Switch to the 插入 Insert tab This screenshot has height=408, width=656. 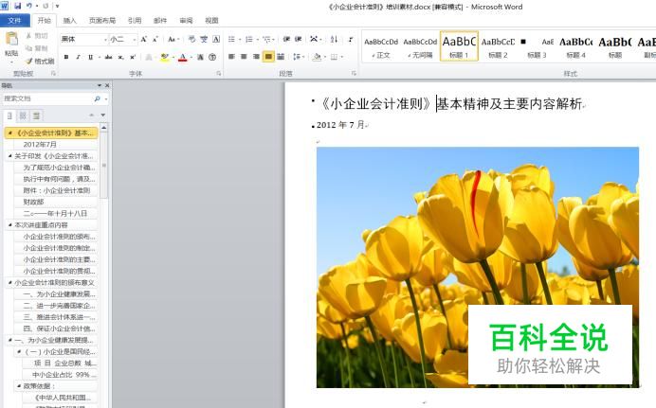point(69,21)
